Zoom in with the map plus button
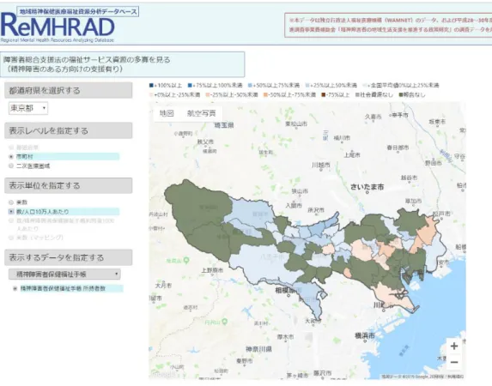 pos(454,347)
